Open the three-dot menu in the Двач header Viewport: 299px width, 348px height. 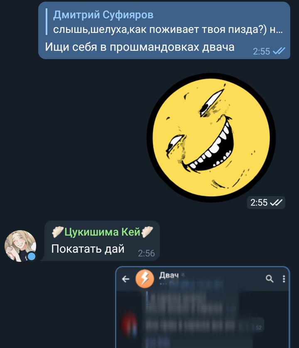coord(284,279)
